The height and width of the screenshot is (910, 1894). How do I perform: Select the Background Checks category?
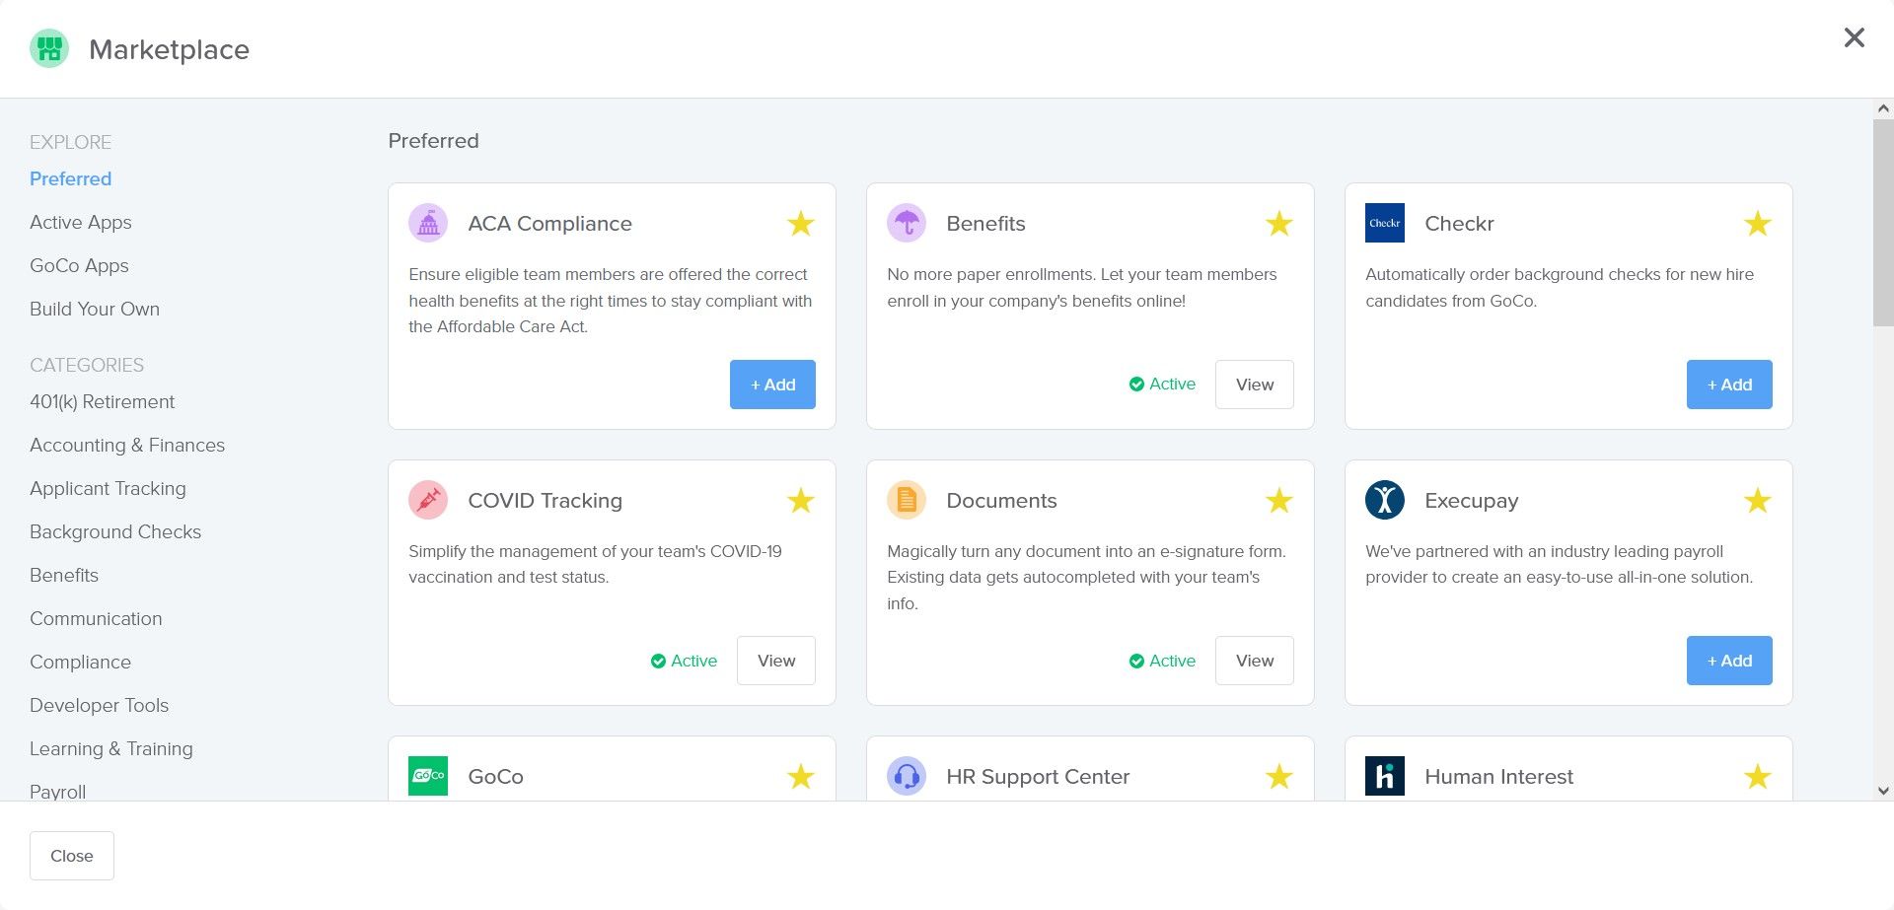(x=115, y=531)
